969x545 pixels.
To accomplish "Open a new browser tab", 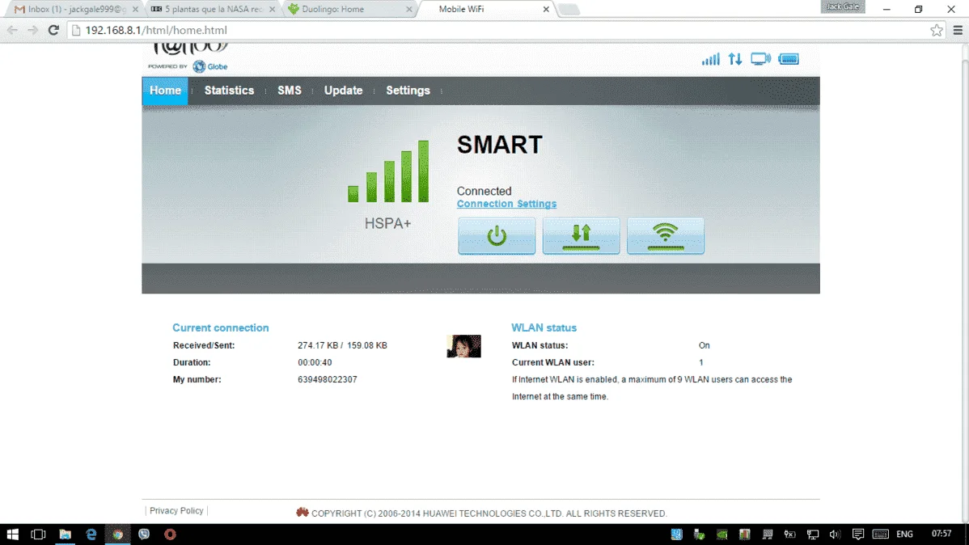I will 569,9.
